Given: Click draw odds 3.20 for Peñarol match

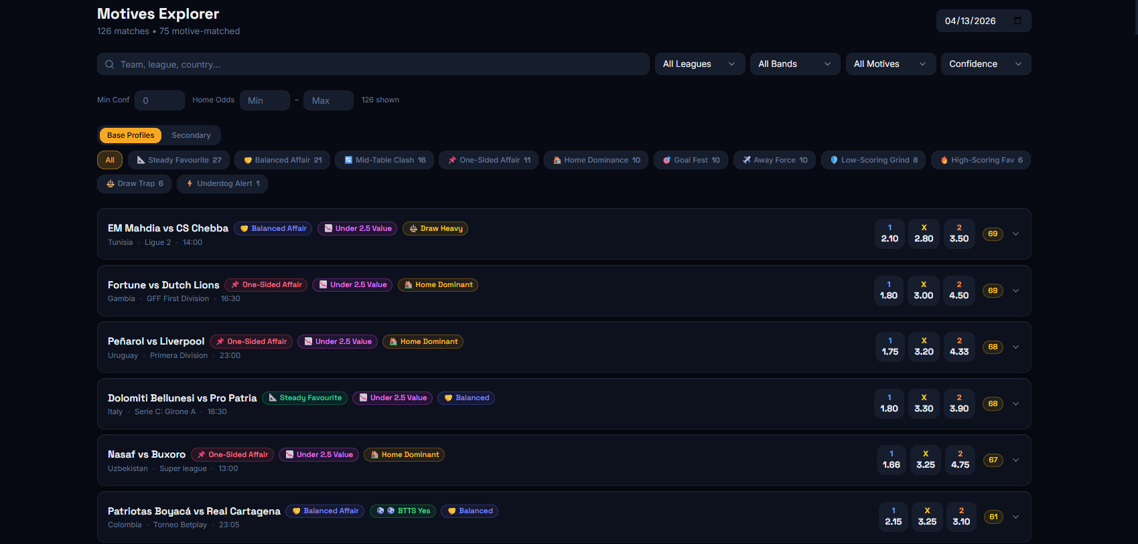Looking at the screenshot, I should (924, 347).
